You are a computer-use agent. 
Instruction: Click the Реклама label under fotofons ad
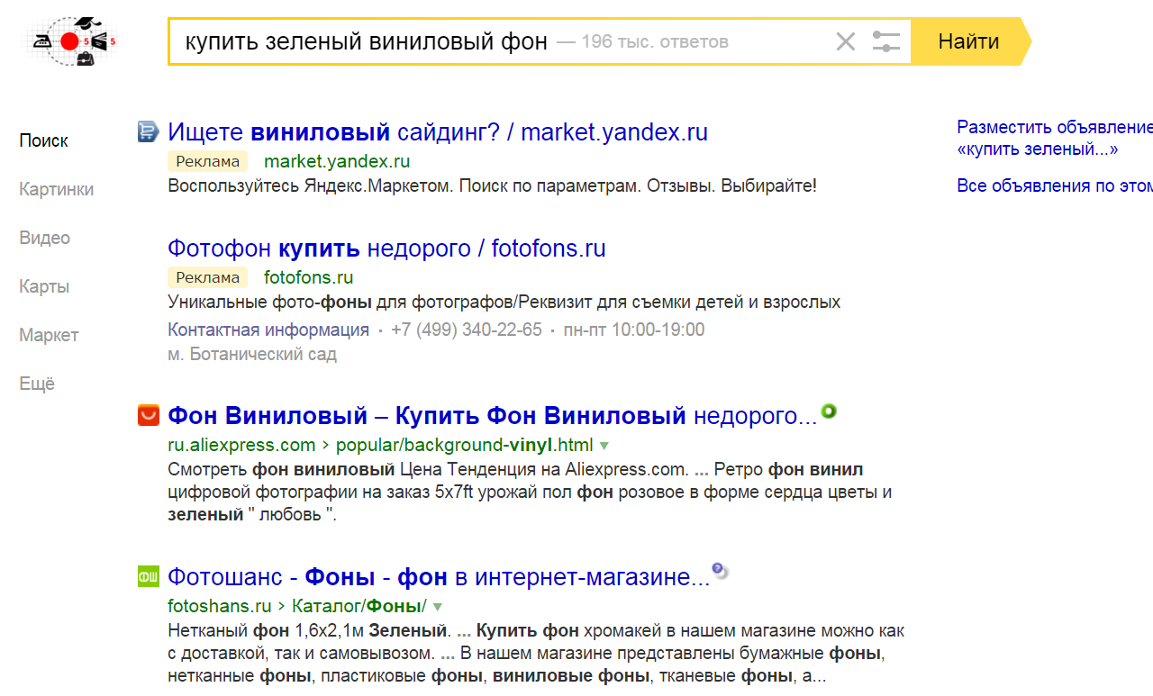(208, 277)
